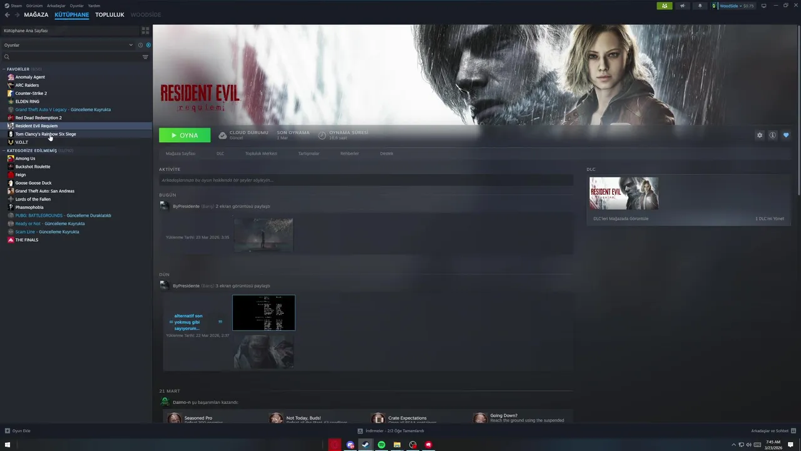Open the Steam icon on the Windows taskbar
The height and width of the screenshot is (451, 801).
click(365, 445)
